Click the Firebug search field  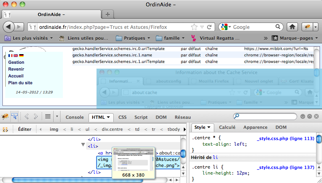(265, 116)
